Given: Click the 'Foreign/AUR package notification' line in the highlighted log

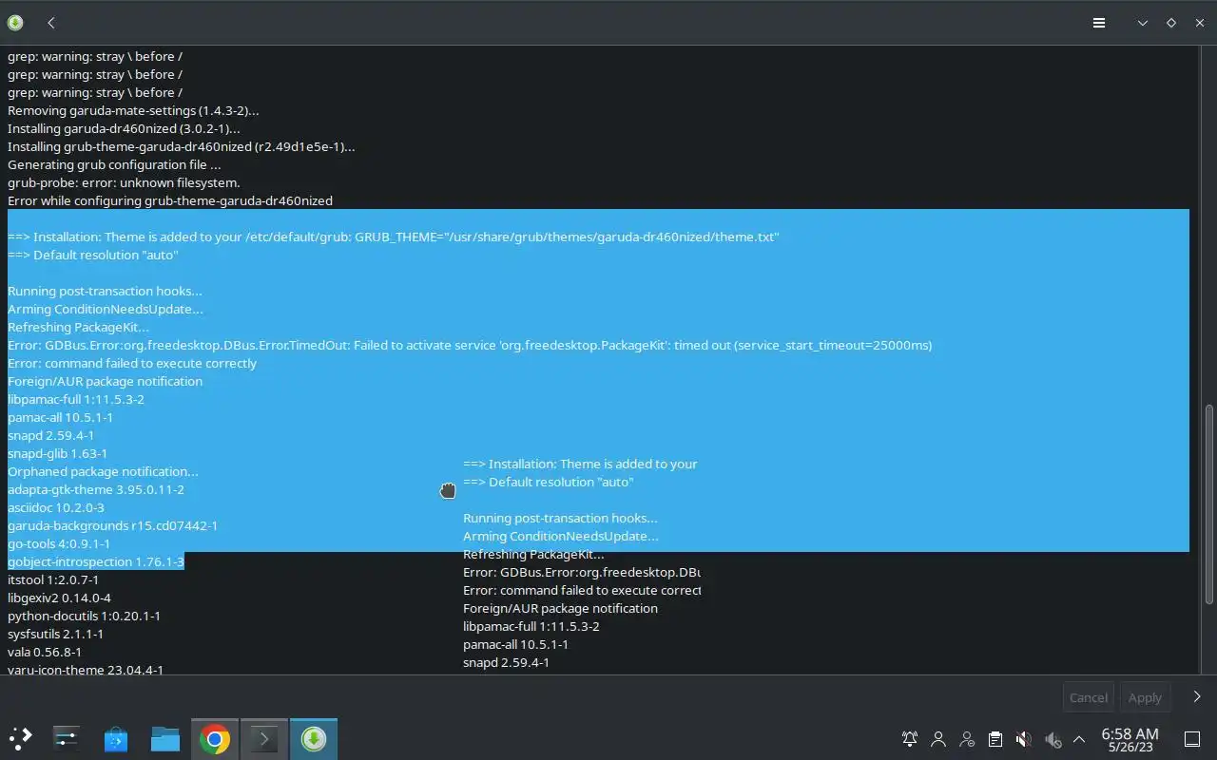Looking at the screenshot, I should (x=105, y=381).
